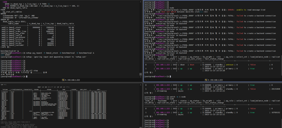Click the "benchmarksql=# \q" line
The width and height of the screenshot is (282, 128).
10,51
